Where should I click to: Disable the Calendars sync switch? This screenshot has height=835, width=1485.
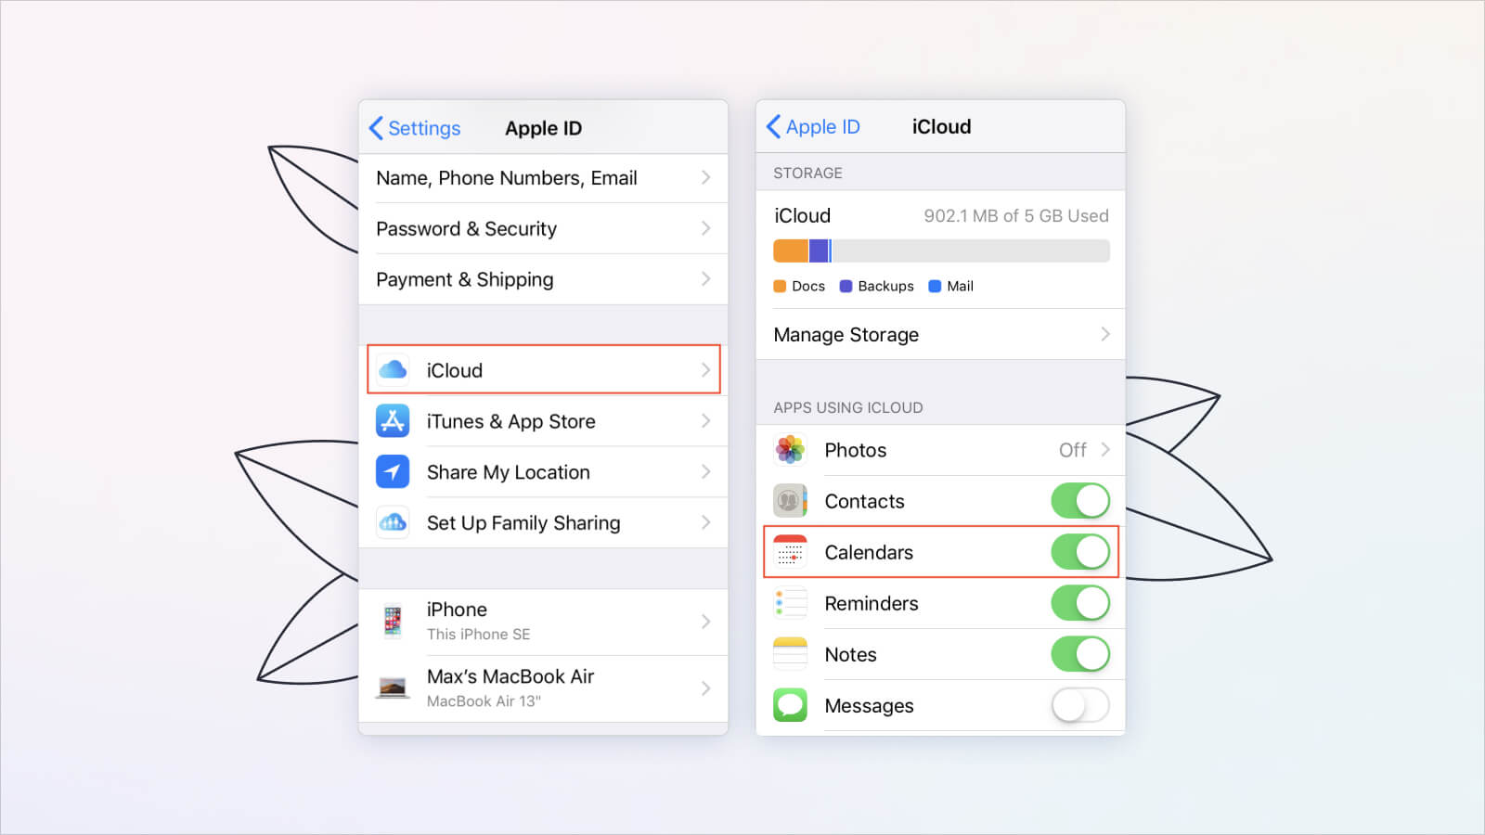click(1079, 552)
